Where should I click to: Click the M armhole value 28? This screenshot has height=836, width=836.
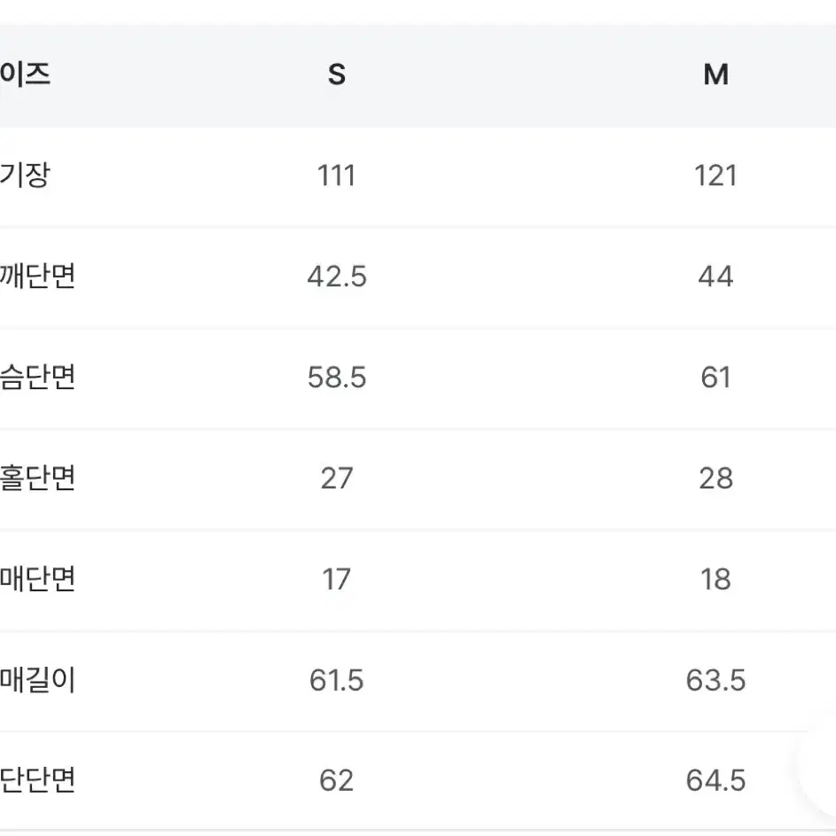point(715,478)
